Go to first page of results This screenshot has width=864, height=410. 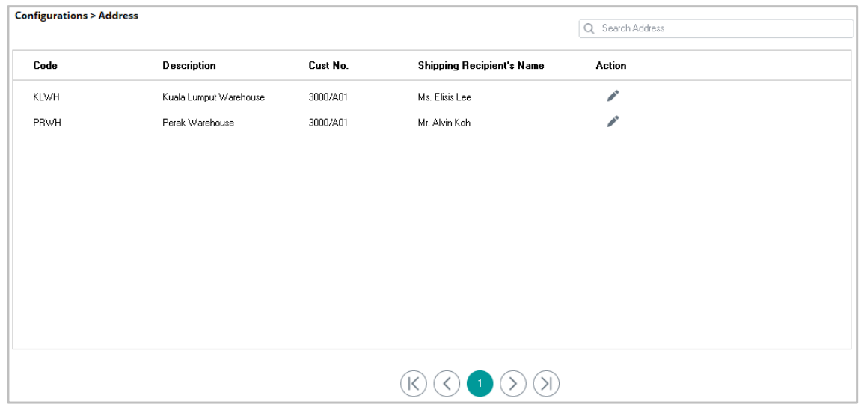[x=414, y=383]
